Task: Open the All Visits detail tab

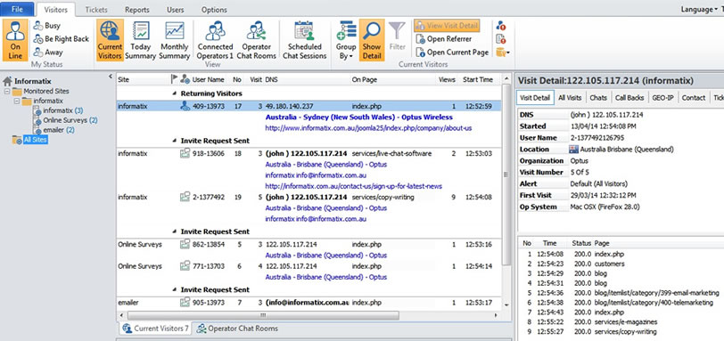Action: 570,98
